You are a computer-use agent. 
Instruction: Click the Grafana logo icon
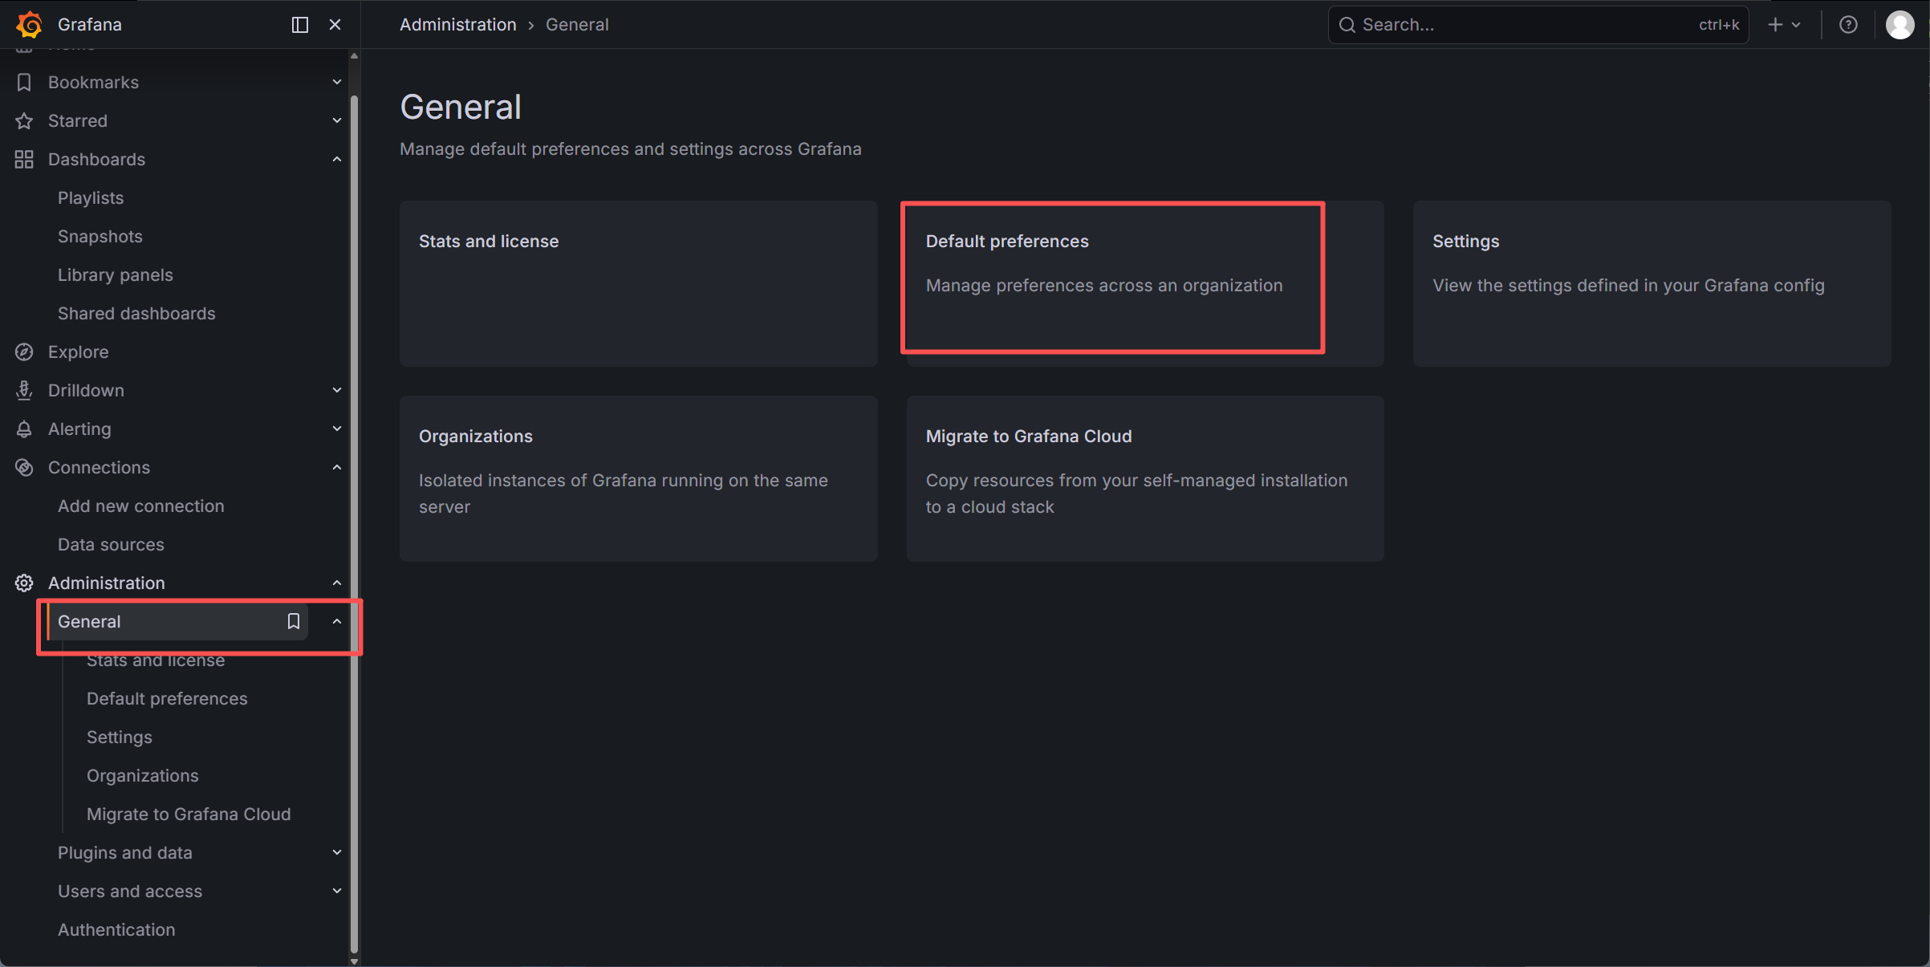coord(30,25)
